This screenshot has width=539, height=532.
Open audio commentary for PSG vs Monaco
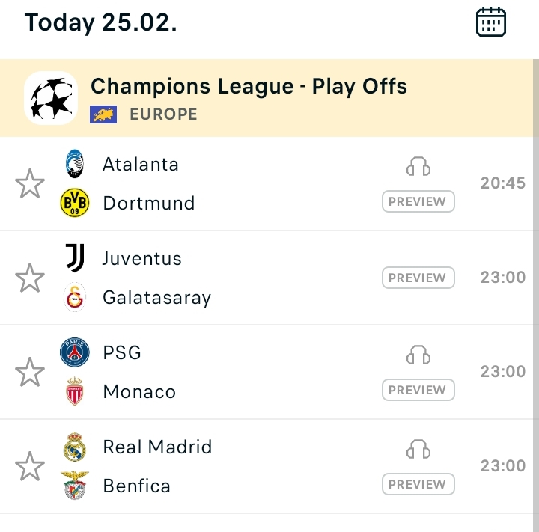point(418,355)
